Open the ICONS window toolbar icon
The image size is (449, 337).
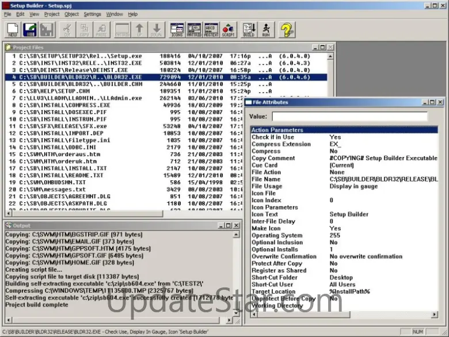point(177,29)
